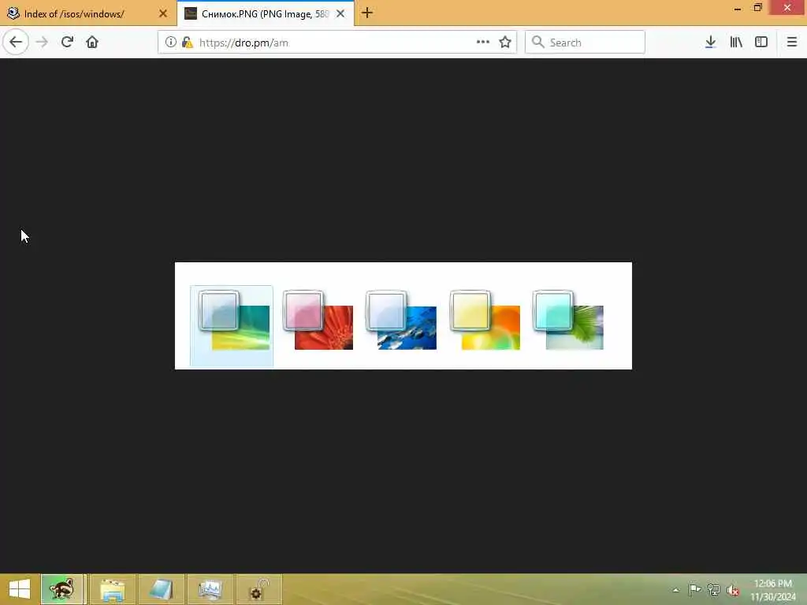Viewport: 807px width, 605px height.
Task: Click the forward navigation arrow
Action: click(x=42, y=43)
